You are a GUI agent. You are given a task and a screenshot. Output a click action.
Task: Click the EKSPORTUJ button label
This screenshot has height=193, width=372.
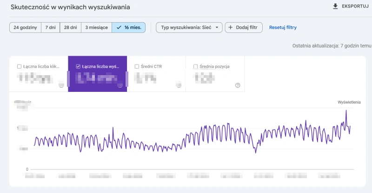pos(355,6)
